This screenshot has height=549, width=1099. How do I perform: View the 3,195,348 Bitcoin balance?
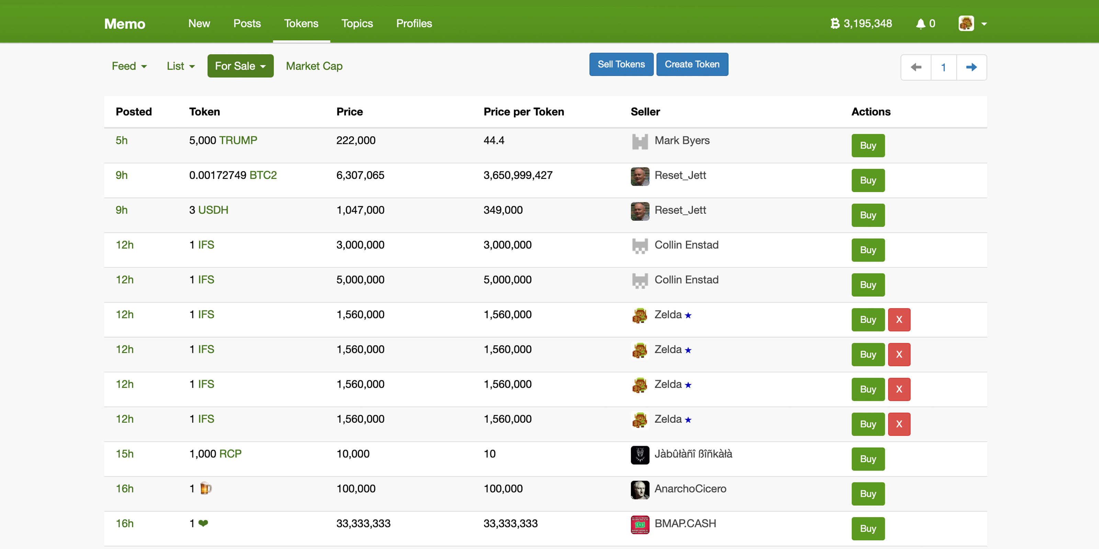tap(861, 23)
